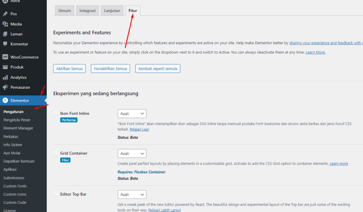Click the Komentar speech bubble icon
363x212 pixels.
point(5,44)
